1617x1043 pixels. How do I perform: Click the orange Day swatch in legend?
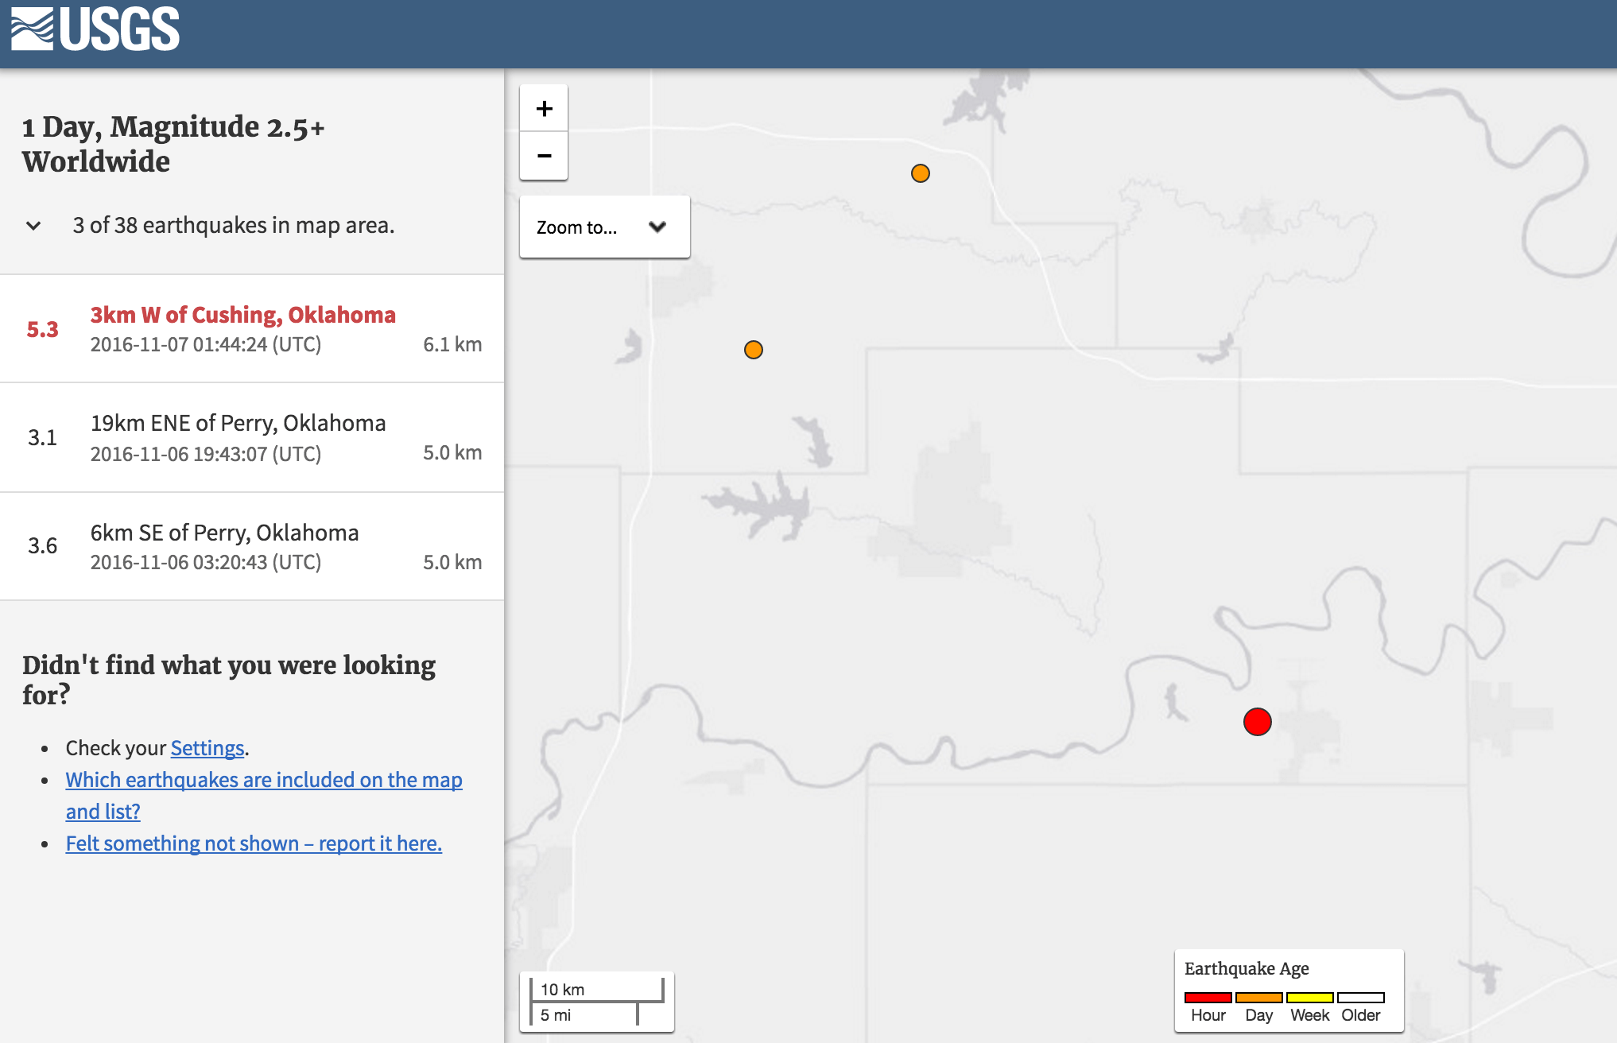tap(1258, 998)
